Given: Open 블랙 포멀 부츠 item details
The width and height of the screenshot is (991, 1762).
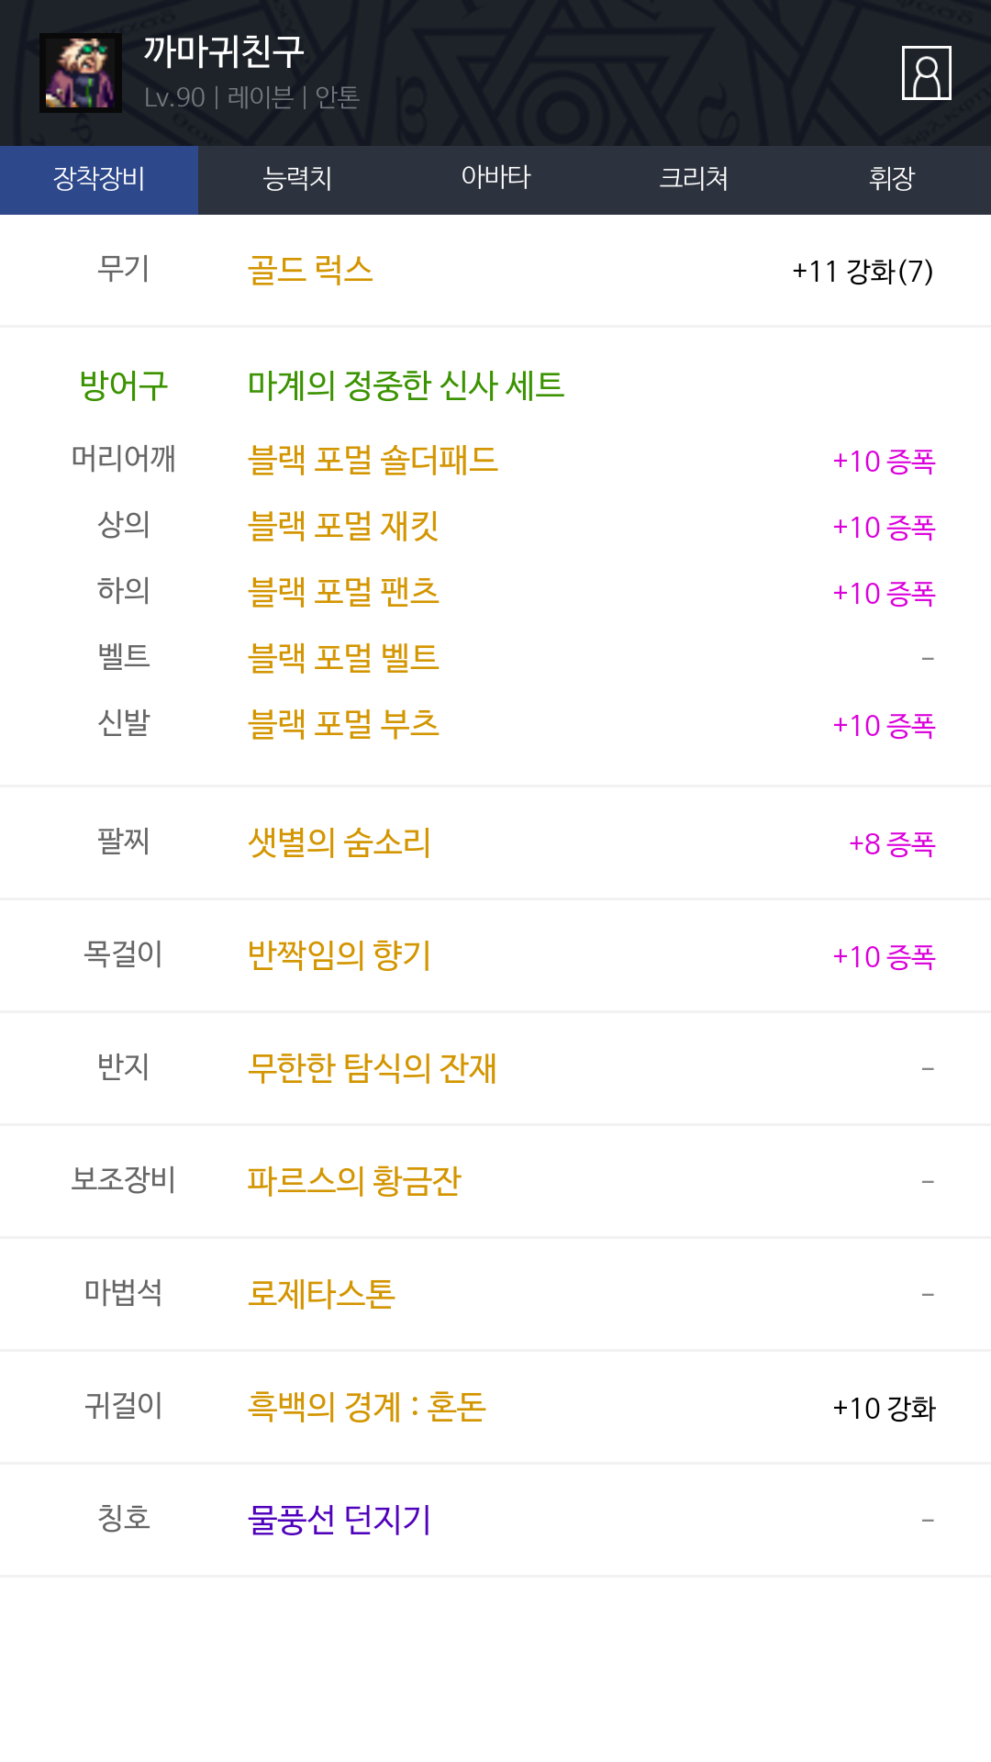Looking at the screenshot, I should click(x=343, y=724).
